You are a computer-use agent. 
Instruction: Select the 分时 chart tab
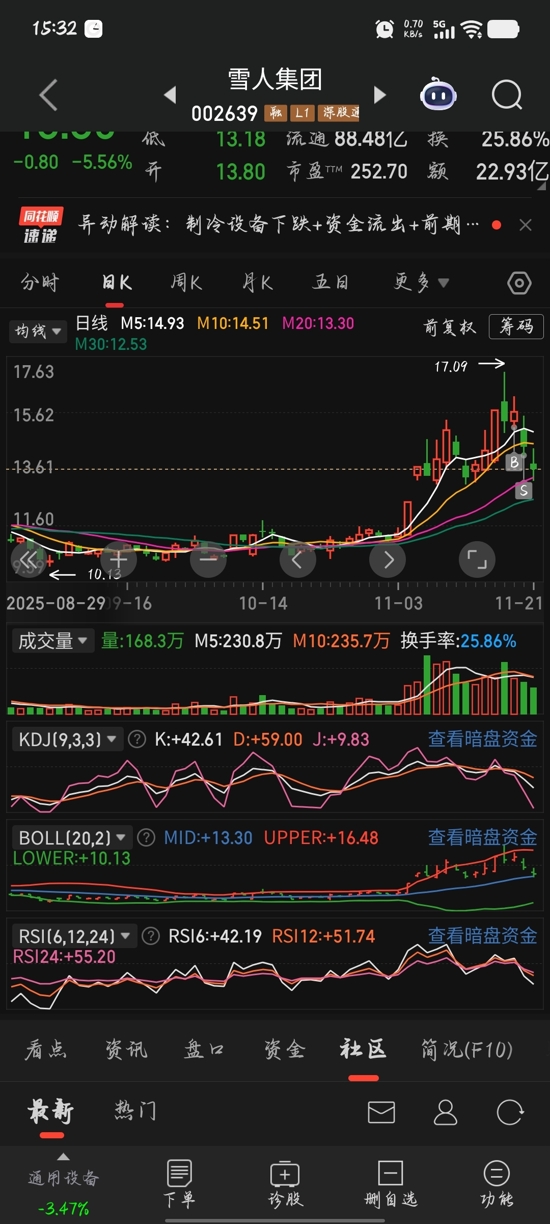(40, 282)
